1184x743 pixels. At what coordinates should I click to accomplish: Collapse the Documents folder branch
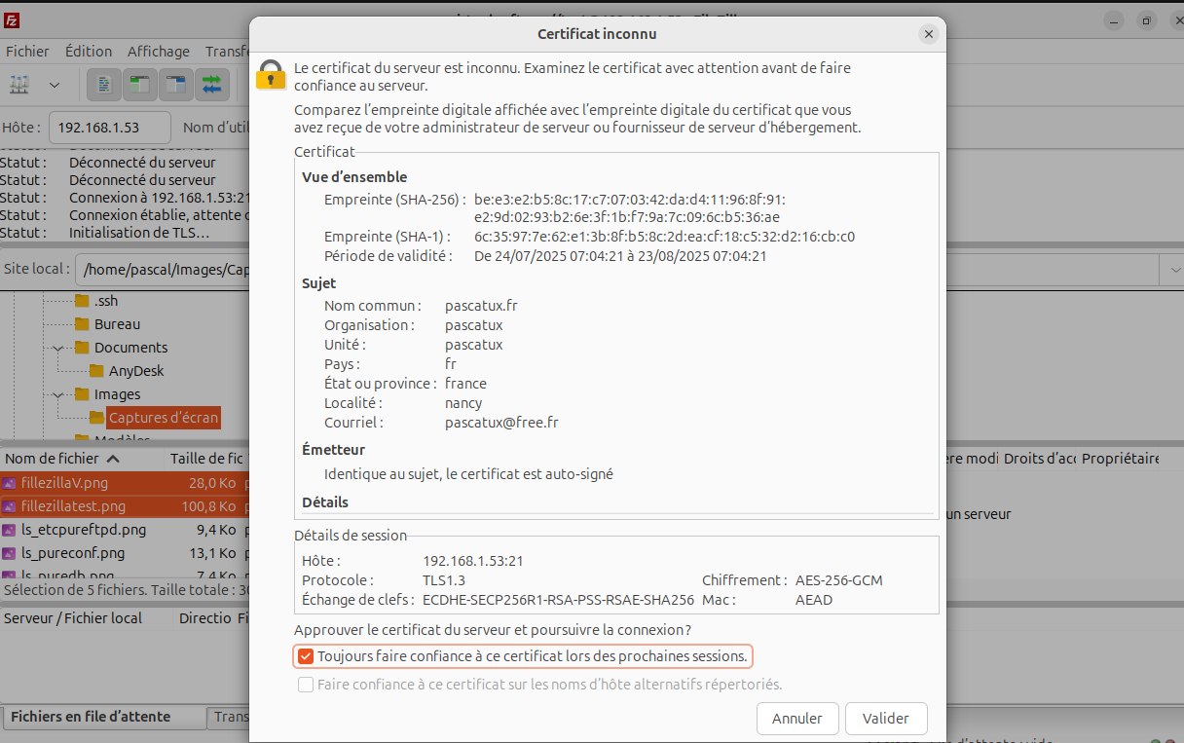57,347
